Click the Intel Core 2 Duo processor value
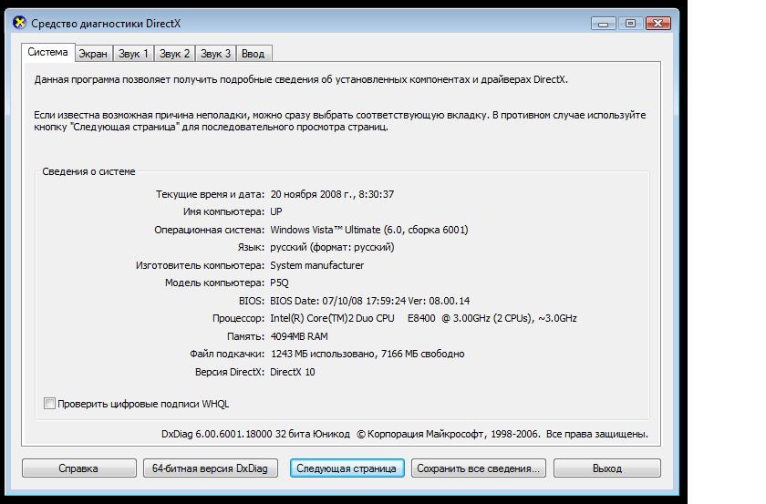Screen dimensions: 766x504 (423, 318)
